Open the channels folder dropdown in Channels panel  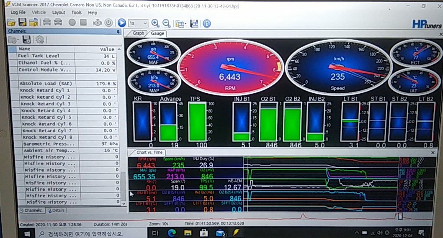[x=13, y=40]
